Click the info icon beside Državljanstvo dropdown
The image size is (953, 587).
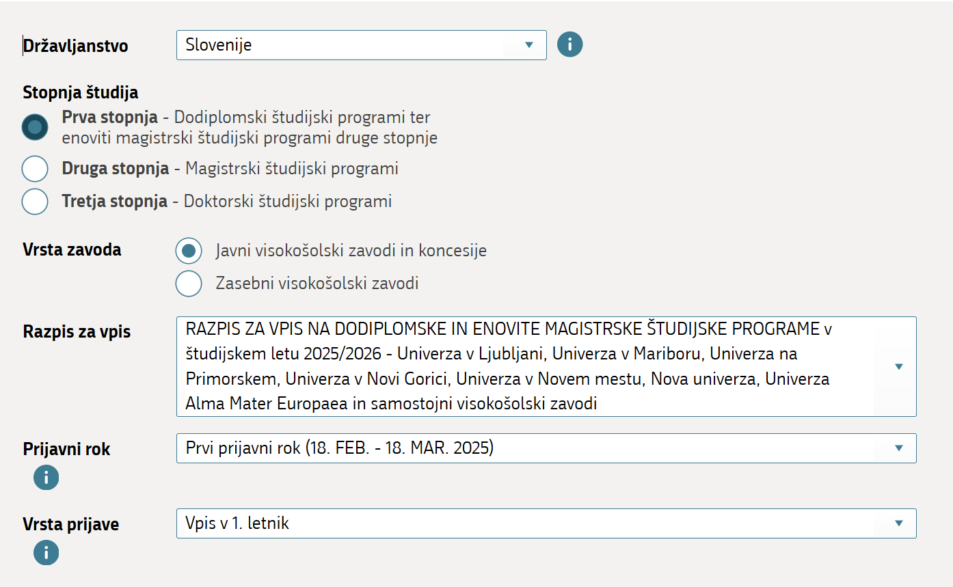[569, 45]
